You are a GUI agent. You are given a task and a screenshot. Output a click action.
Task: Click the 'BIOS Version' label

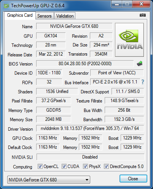pyautogui.click(x=21, y=64)
